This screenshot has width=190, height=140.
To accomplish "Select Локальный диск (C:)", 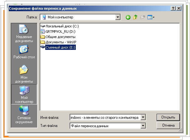I will tap(60, 26).
